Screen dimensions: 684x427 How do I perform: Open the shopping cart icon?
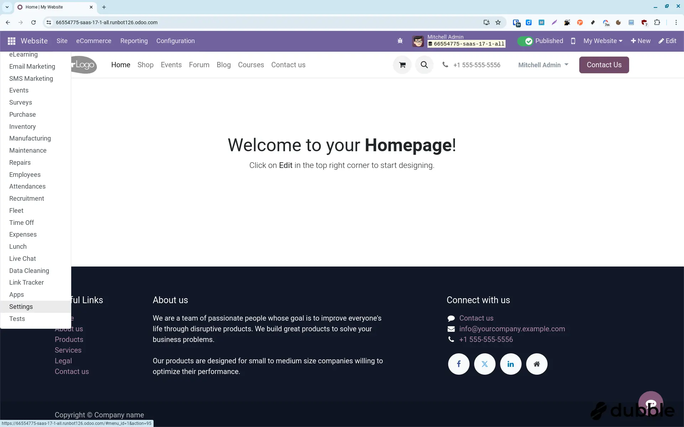click(x=402, y=65)
